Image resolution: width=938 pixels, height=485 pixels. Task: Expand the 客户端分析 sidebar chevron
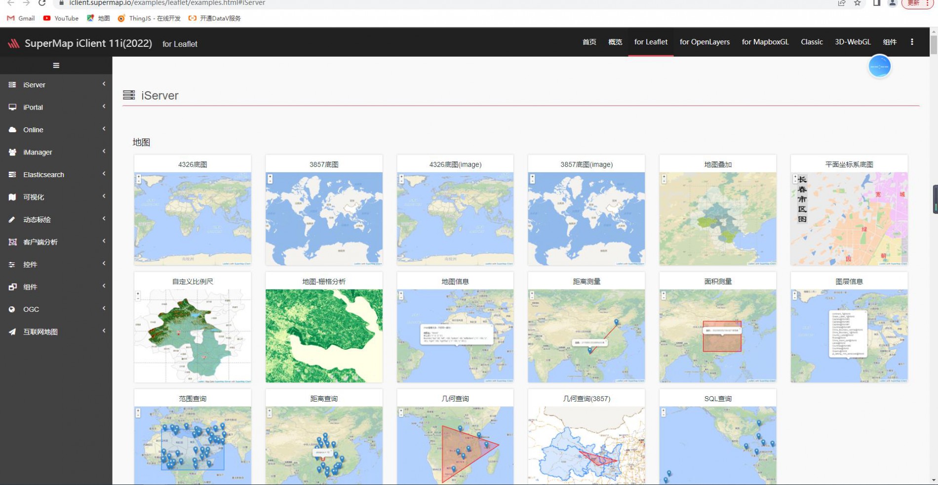click(x=104, y=241)
